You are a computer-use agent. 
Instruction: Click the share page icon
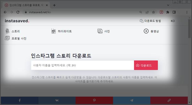147,12
